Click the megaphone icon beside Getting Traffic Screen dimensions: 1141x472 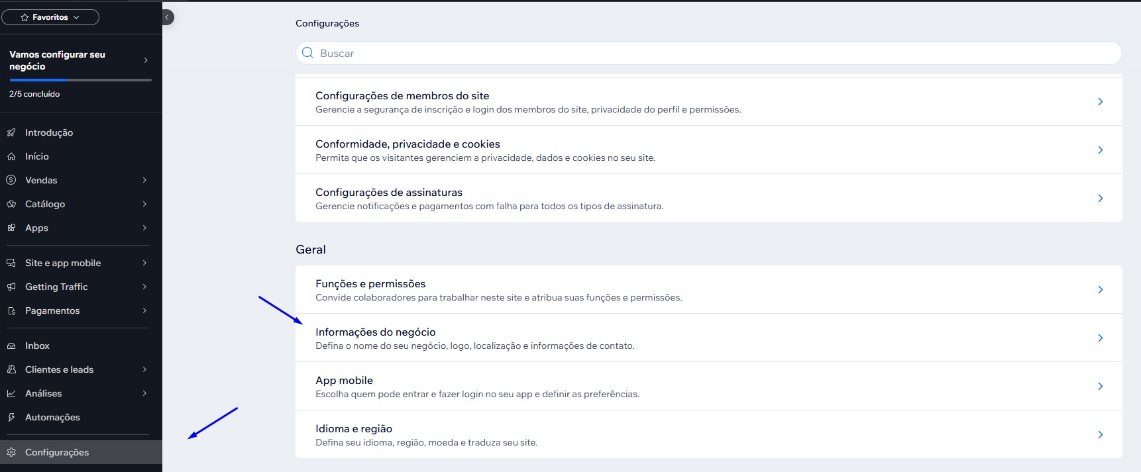point(11,287)
